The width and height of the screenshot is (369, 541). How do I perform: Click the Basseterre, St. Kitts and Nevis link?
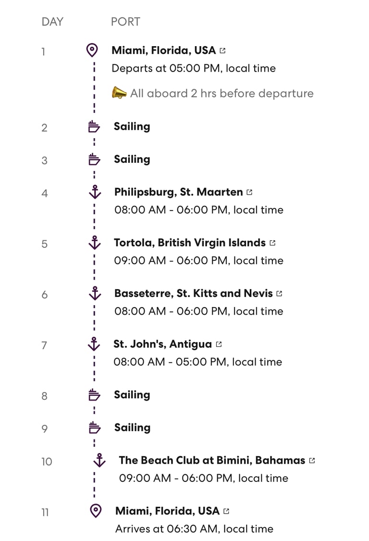click(193, 293)
